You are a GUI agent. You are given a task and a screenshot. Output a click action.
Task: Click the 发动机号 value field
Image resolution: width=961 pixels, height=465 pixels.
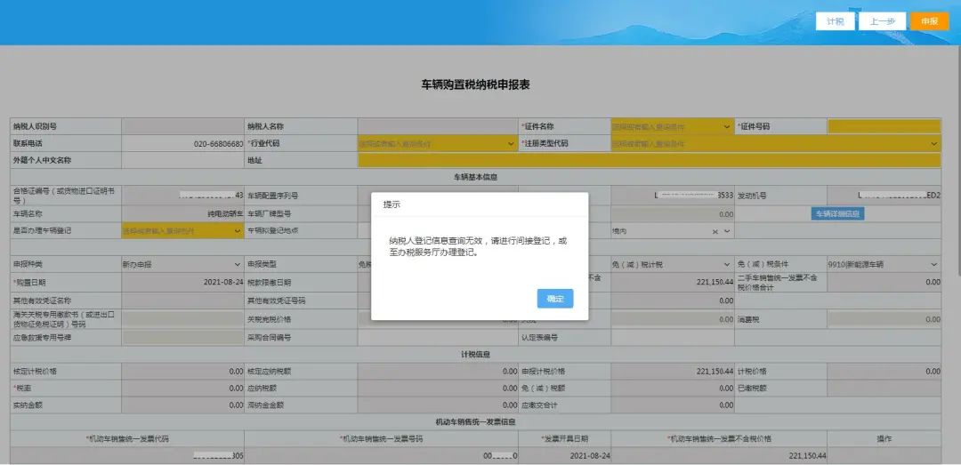[884, 196]
